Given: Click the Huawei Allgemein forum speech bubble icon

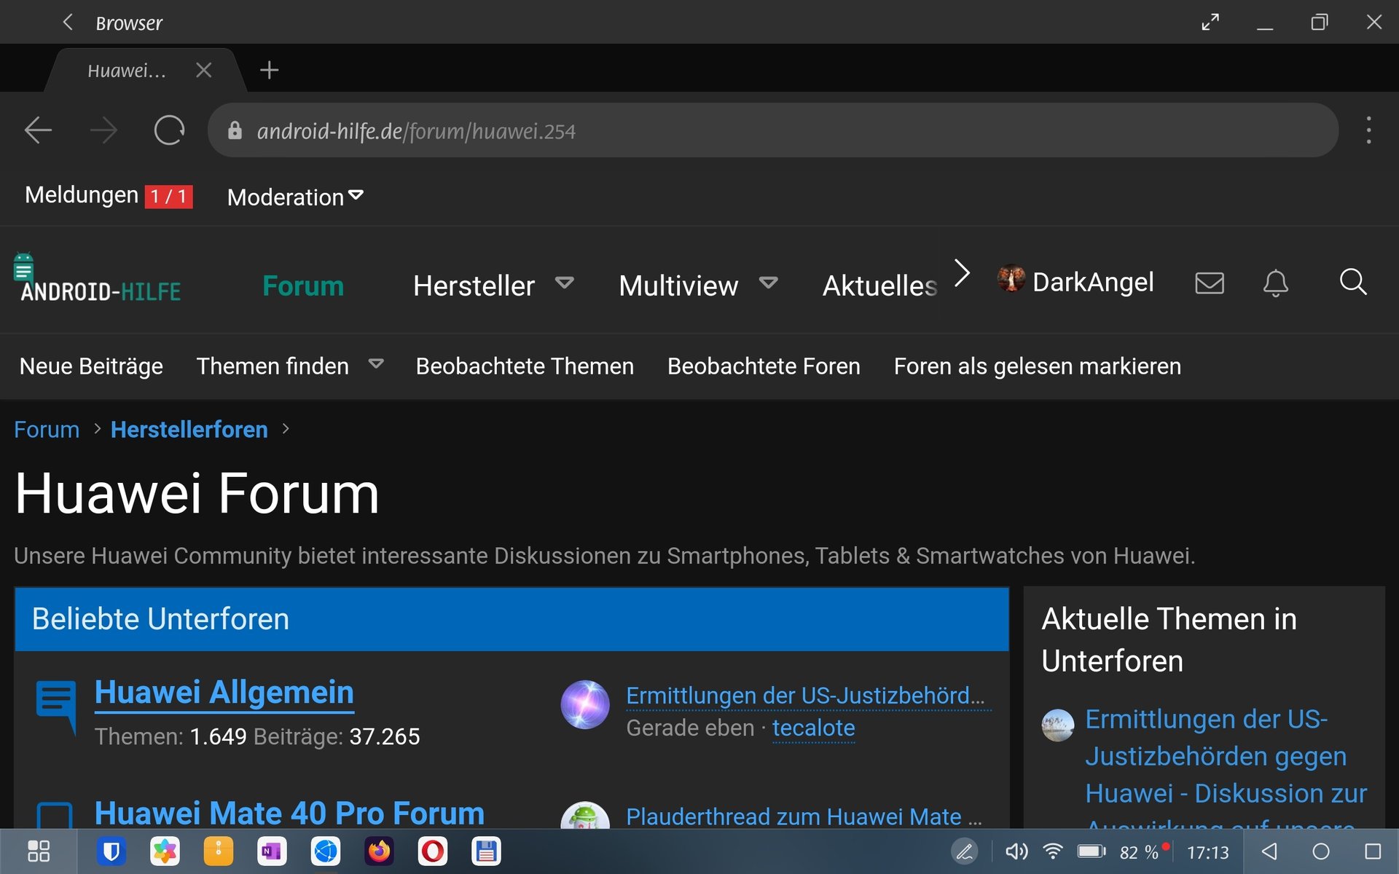Looking at the screenshot, I should pyautogui.click(x=56, y=706).
